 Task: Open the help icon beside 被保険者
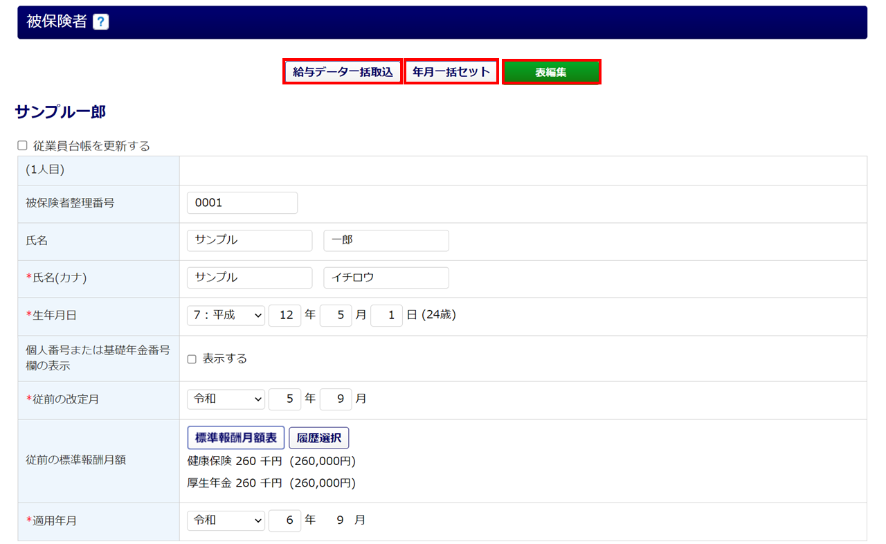100,22
